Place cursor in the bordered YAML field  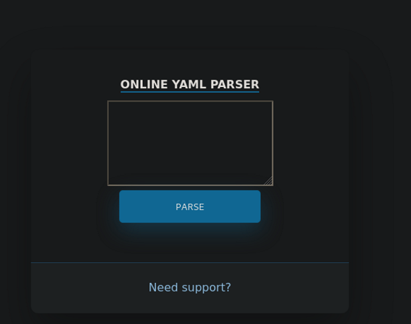coord(191,143)
